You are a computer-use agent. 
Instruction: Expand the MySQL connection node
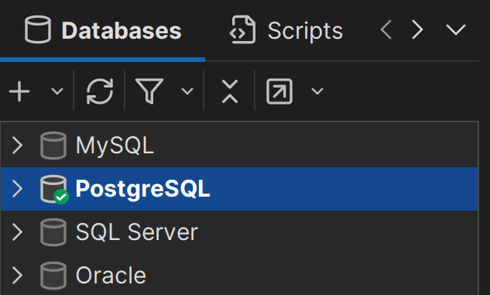pyautogui.click(x=17, y=146)
